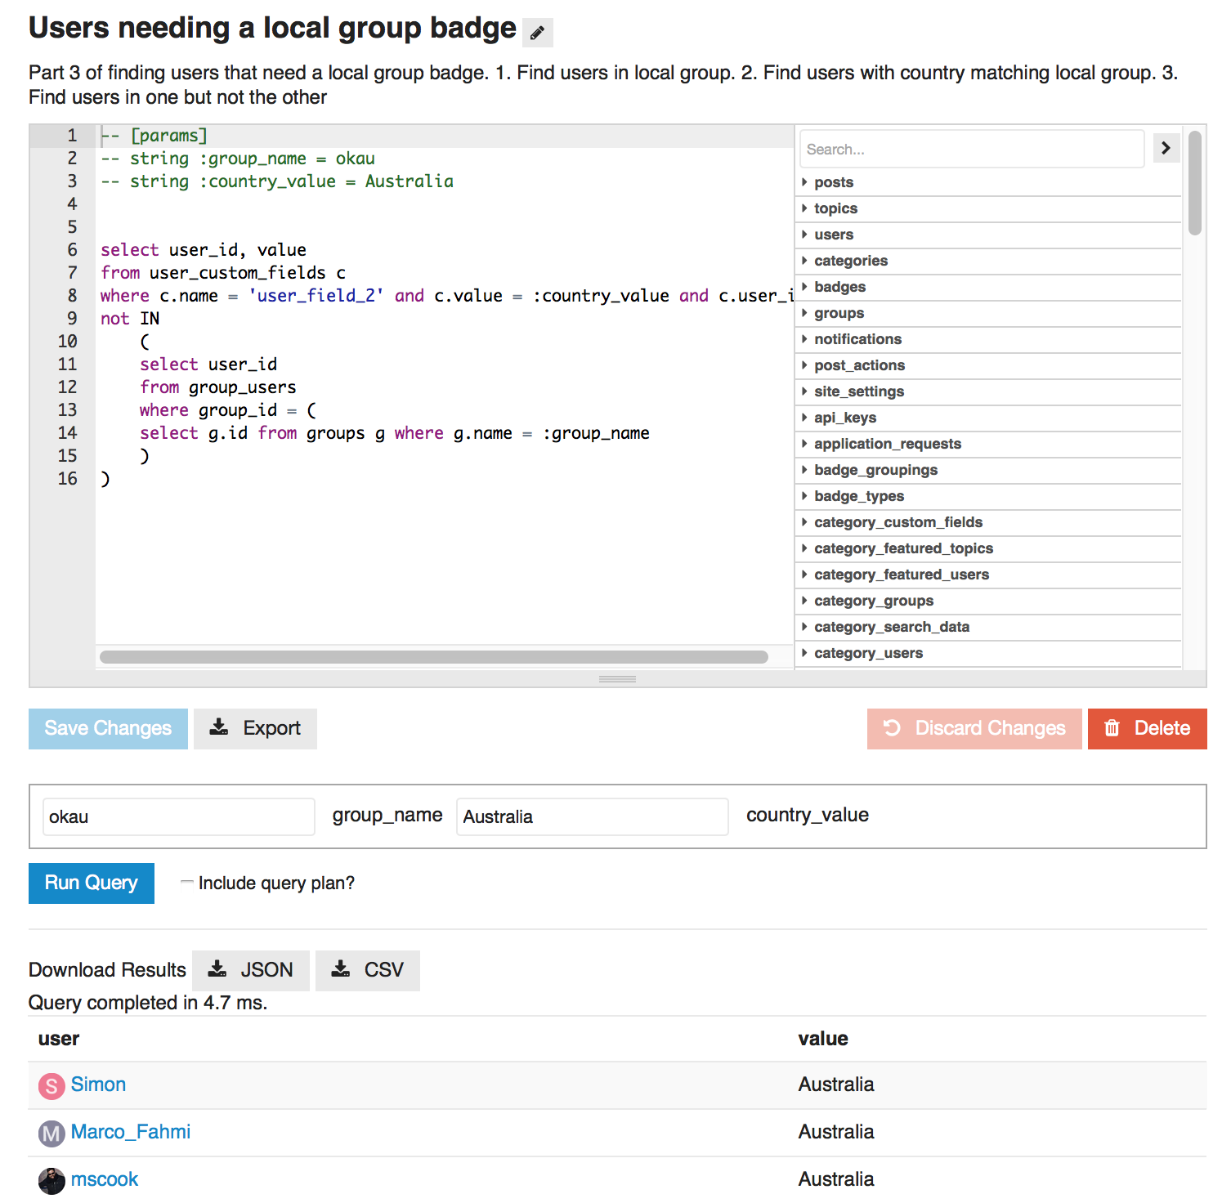
Task: Delete this query
Action: (x=1147, y=728)
